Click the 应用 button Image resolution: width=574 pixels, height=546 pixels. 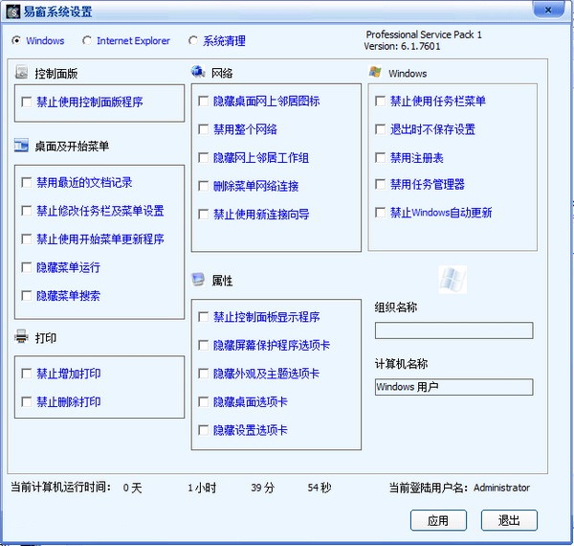(x=438, y=520)
